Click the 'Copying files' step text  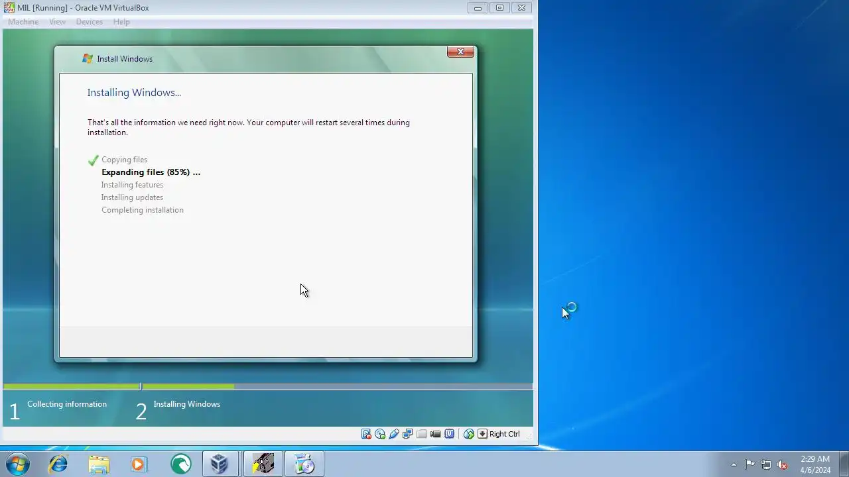(125, 160)
